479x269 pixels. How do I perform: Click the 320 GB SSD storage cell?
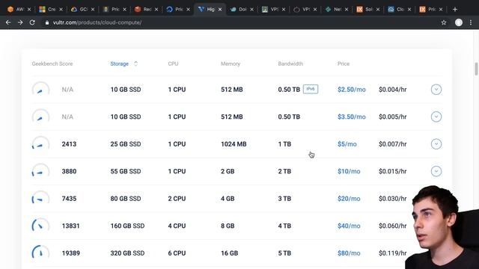[x=127, y=253]
